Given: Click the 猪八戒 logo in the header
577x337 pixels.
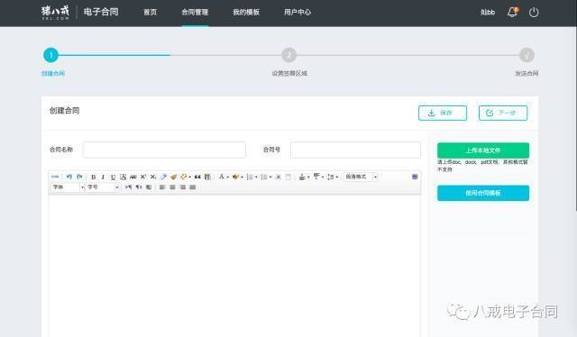Looking at the screenshot, I should [x=55, y=12].
